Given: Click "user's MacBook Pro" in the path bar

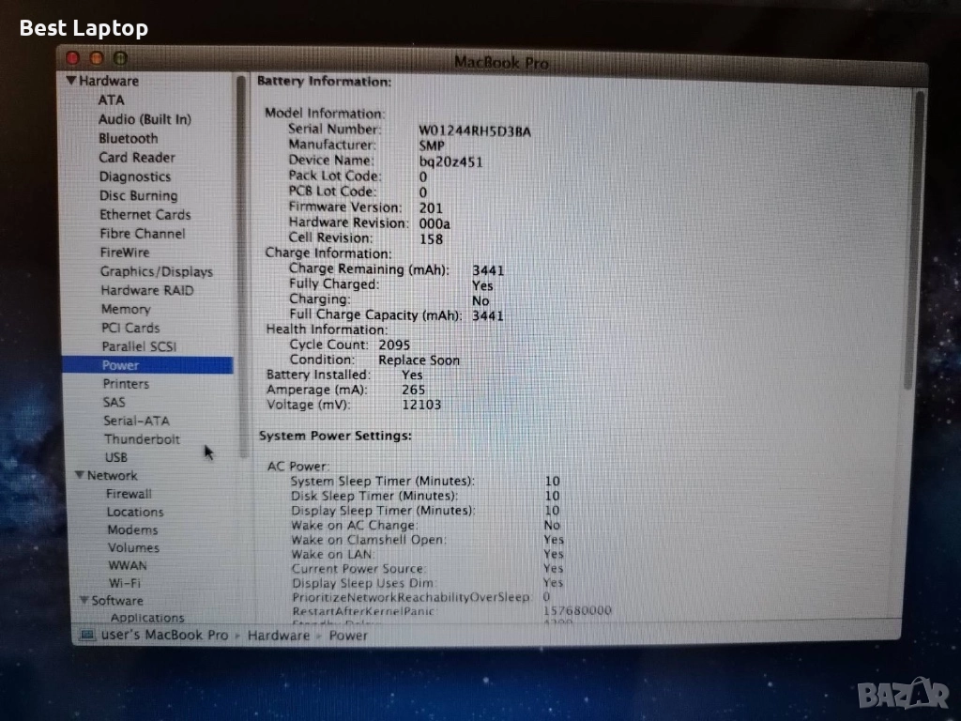Looking at the screenshot, I should [x=164, y=636].
